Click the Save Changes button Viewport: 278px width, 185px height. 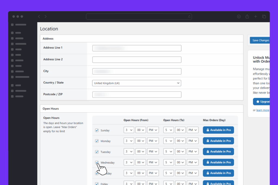(x=260, y=40)
